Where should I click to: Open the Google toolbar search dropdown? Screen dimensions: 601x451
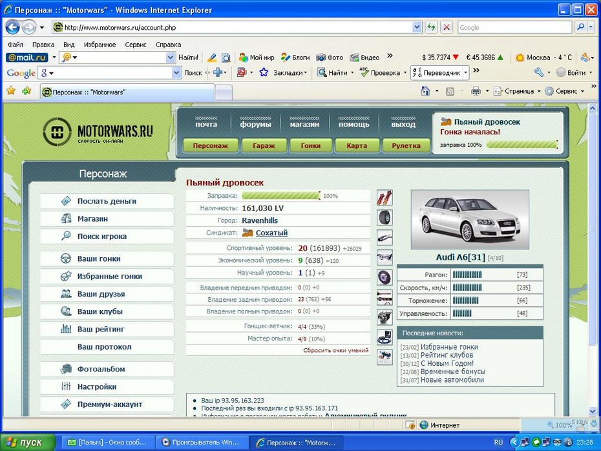pos(176,72)
